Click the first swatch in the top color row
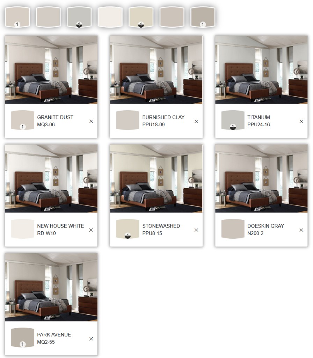The height and width of the screenshot is (358, 313). [x=17, y=17]
